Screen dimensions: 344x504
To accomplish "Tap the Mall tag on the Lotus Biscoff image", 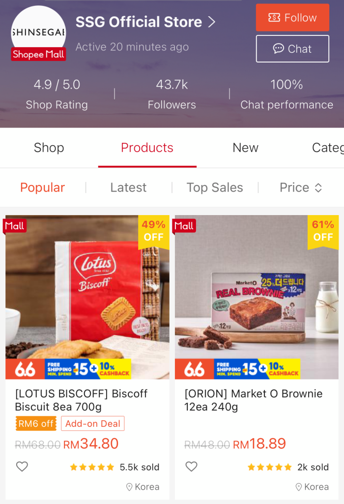I will (x=15, y=226).
